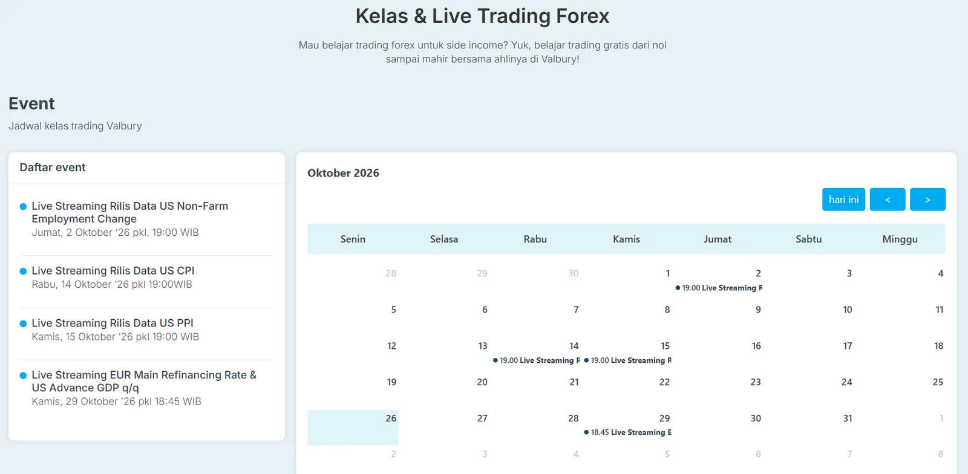Screen dimensions: 968x474
Task: Click the 'Jumat' column header
Action: 718,239
